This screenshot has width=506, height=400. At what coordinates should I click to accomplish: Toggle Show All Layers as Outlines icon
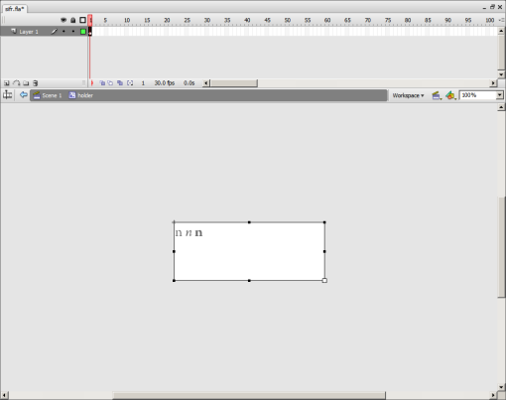[82, 20]
